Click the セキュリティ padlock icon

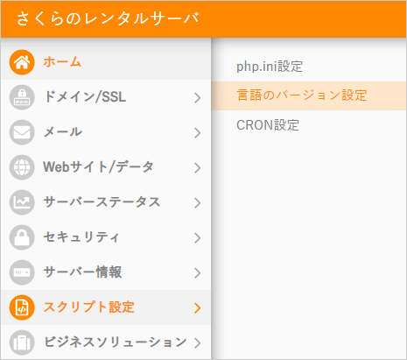[x=22, y=237]
